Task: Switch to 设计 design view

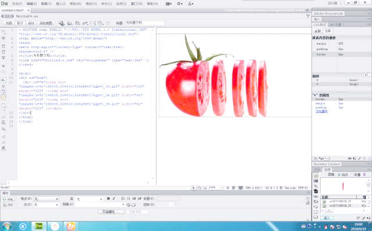Action: [31, 23]
